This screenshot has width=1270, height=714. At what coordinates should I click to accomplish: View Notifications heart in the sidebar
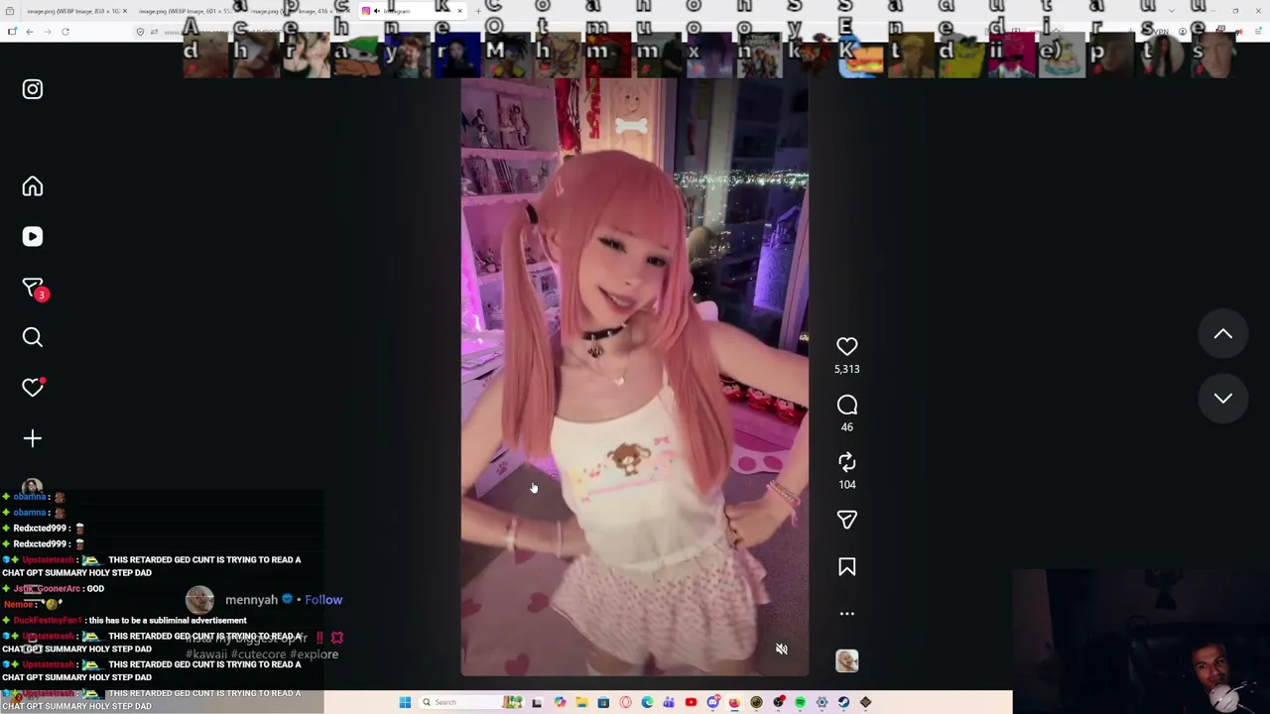tap(33, 388)
